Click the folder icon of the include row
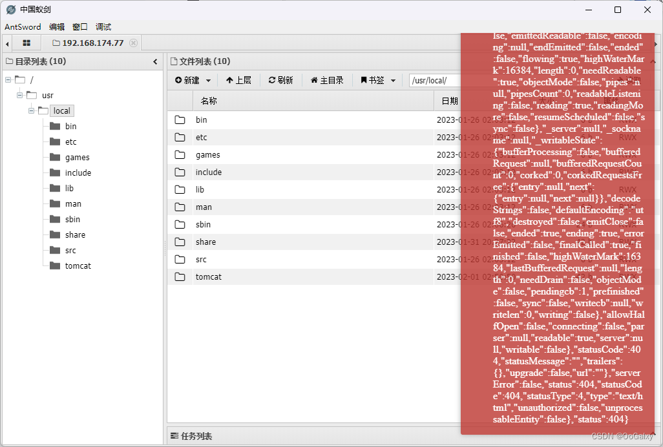The height and width of the screenshot is (447, 663). tap(180, 172)
